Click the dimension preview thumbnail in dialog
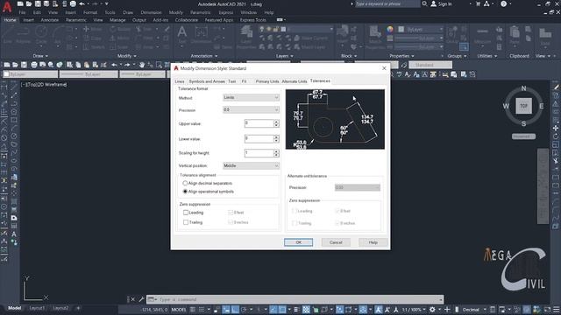Screen dimensions: 561x315 (335, 119)
